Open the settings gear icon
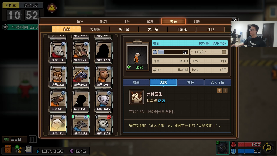Viewport: 277px width, 156px height. coord(5,27)
